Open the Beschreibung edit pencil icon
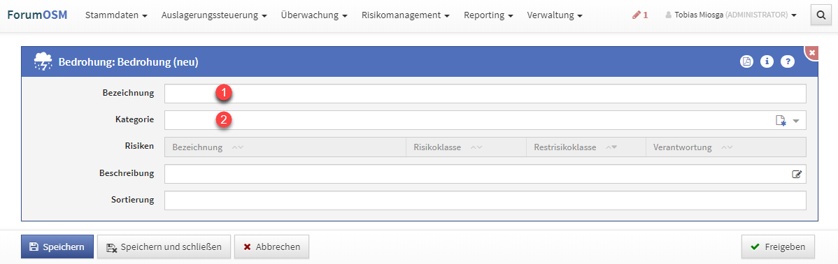The width and height of the screenshot is (838, 264). pos(797,173)
